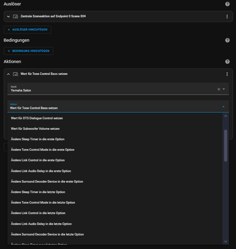
Task: Open three-dot menu of Tone Control Bass action
Action: click(x=227, y=74)
